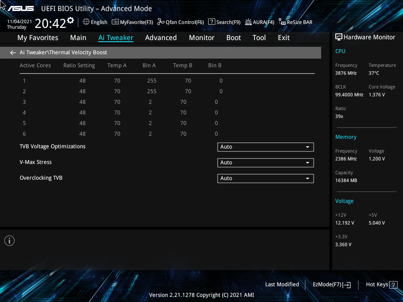
Task: Open V-Max Stress dropdown
Action: point(266,162)
